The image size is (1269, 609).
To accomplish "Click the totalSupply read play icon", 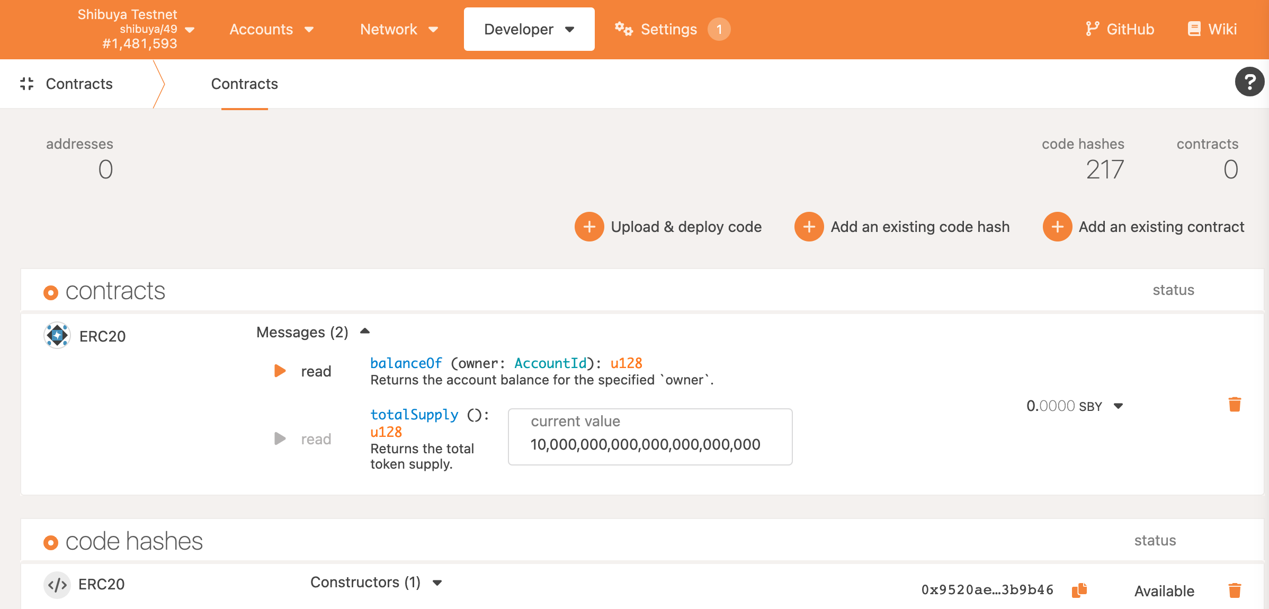I will [280, 438].
